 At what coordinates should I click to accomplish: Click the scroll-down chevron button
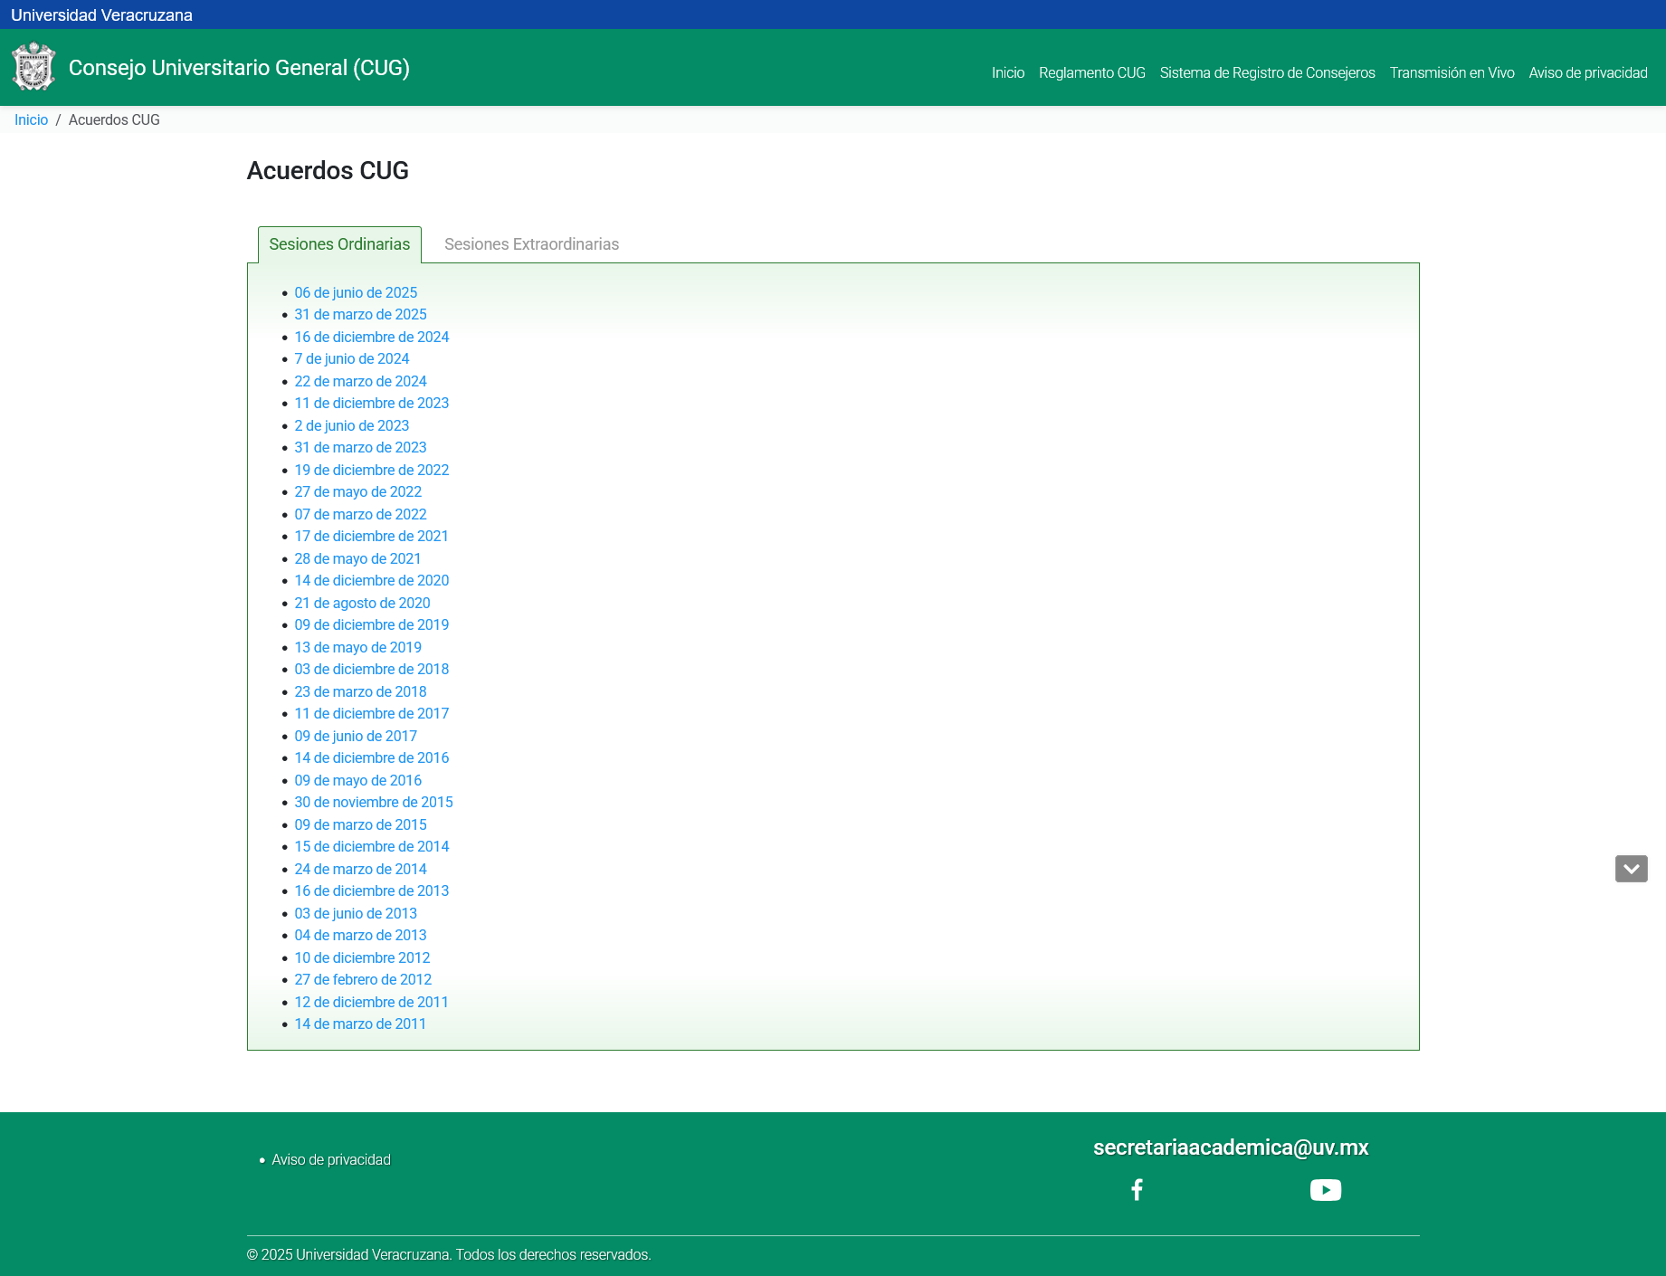[1631, 869]
